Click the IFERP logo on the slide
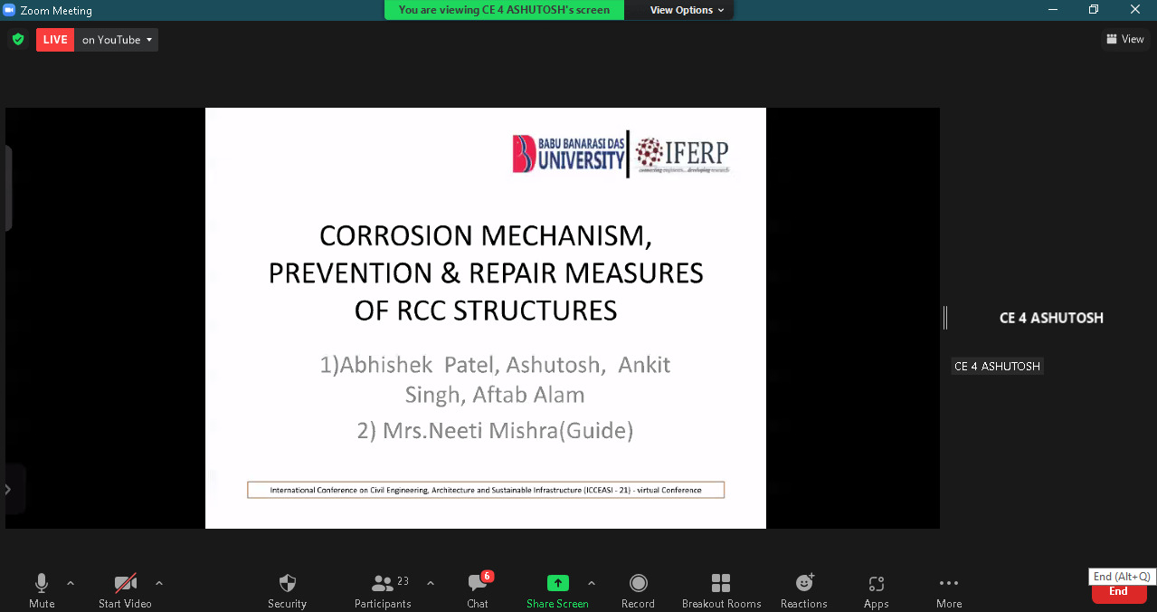The width and height of the screenshot is (1157, 612). click(682, 155)
